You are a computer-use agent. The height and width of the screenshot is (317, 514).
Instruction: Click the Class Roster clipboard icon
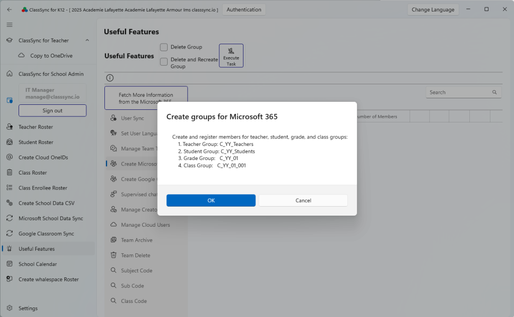click(10, 173)
